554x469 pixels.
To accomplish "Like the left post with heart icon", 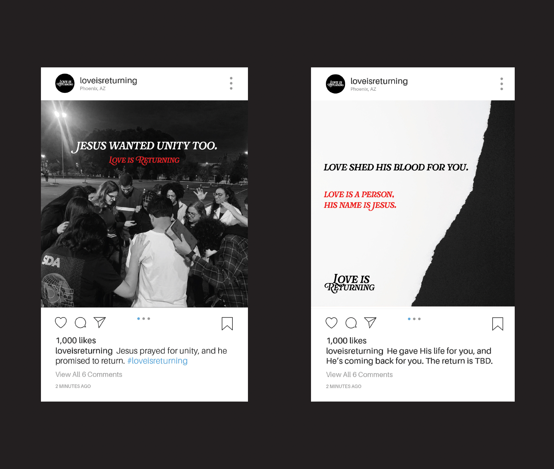I will 61,322.
